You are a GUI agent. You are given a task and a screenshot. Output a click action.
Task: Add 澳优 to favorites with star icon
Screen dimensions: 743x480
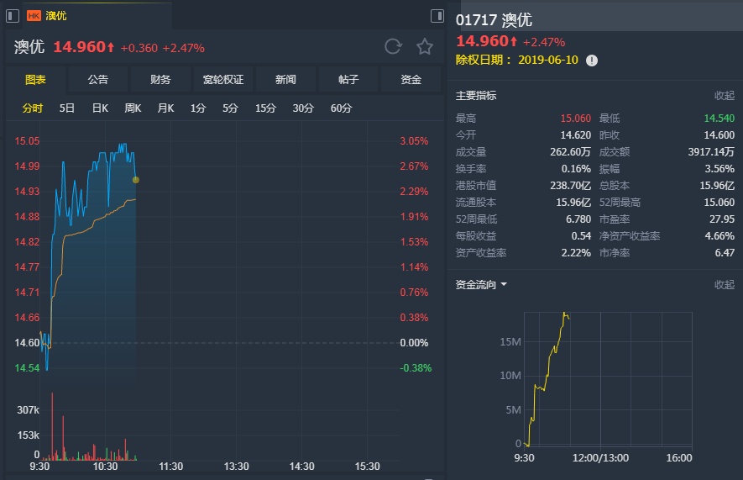tap(425, 47)
